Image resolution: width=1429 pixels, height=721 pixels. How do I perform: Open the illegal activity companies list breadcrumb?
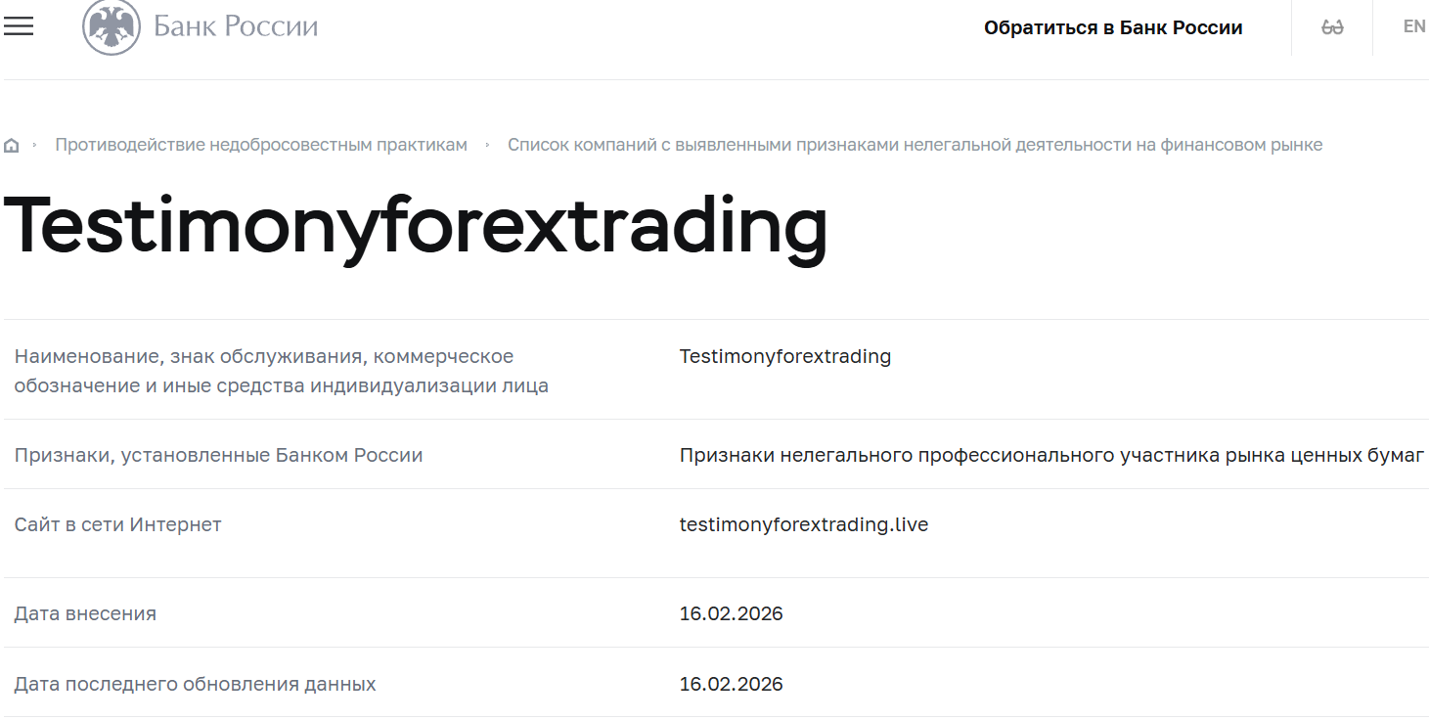(915, 144)
